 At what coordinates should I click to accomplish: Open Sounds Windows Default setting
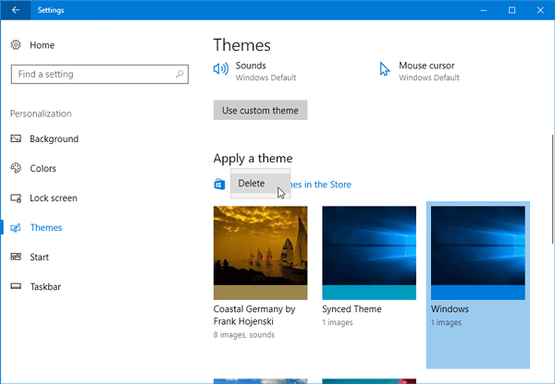pyautogui.click(x=266, y=71)
